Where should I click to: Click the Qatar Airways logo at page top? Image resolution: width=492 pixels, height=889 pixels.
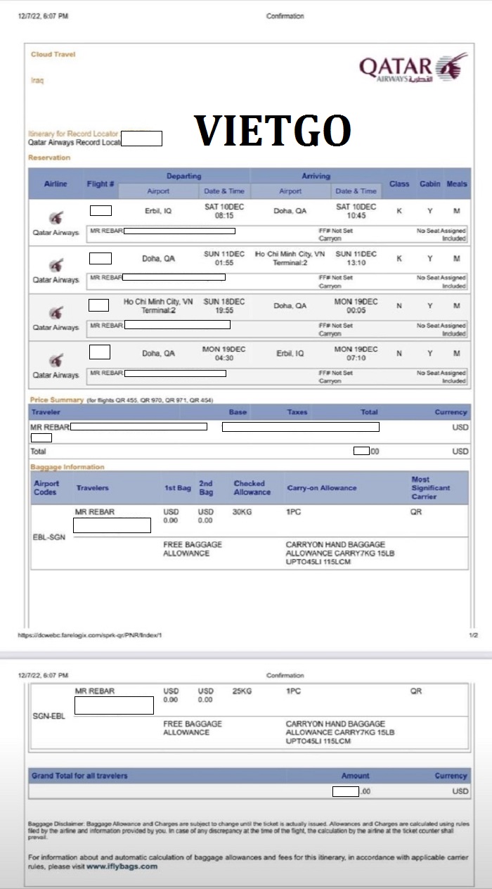413,68
